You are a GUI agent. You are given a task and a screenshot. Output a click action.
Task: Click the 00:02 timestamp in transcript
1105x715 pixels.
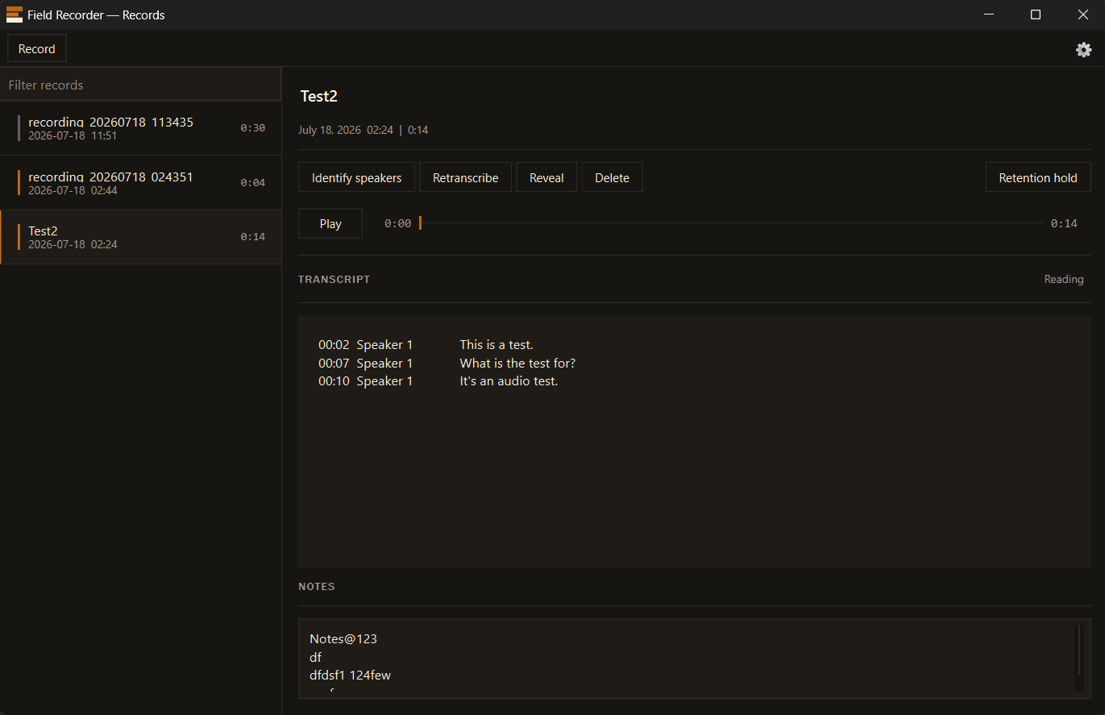click(334, 345)
